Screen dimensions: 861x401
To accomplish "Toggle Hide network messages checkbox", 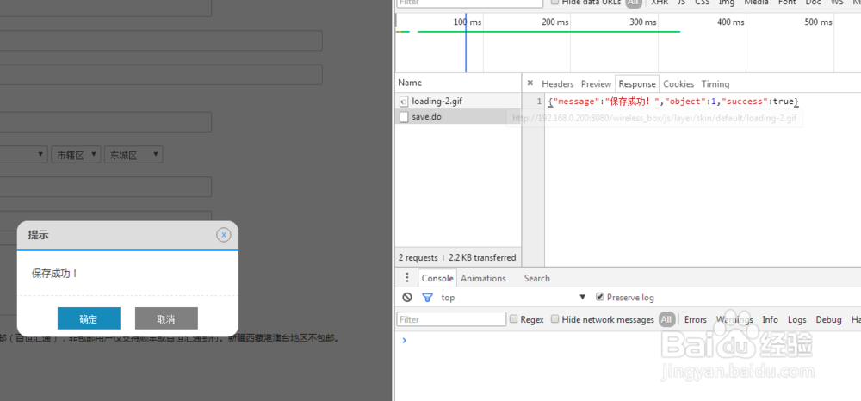I will [x=555, y=319].
